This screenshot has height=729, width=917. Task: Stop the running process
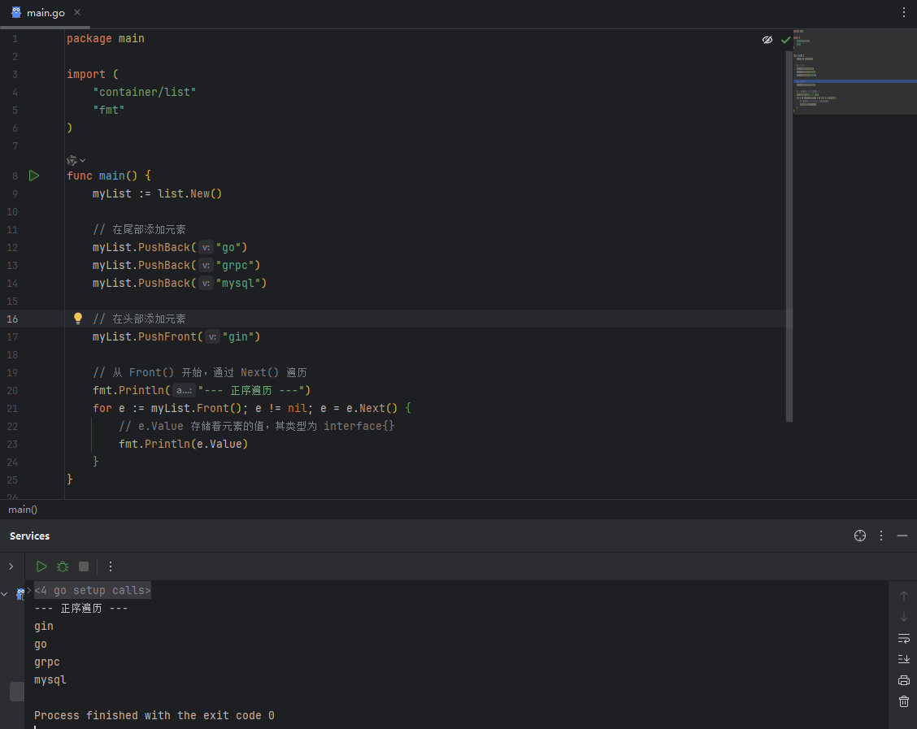pos(84,566)
